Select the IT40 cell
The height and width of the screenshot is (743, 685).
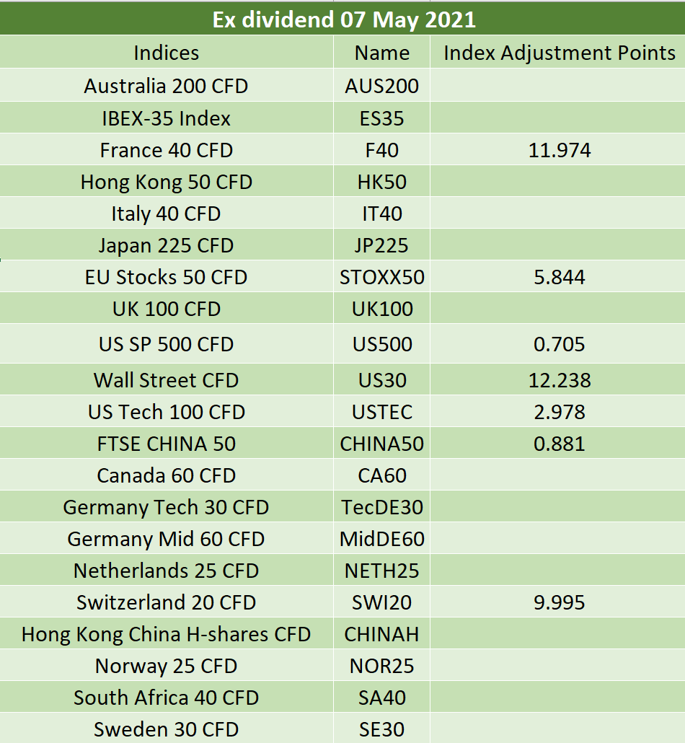pos(382,214)
